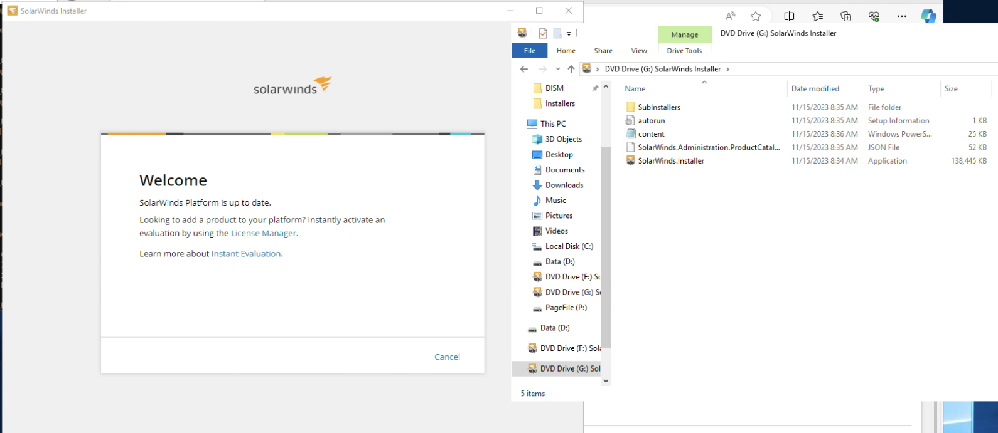Open Pictures in navigation pane
Viewport: 998px width, 433px height.
coord(559,216)
